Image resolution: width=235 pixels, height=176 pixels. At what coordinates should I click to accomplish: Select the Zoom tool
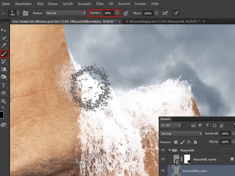pos(4,101)
